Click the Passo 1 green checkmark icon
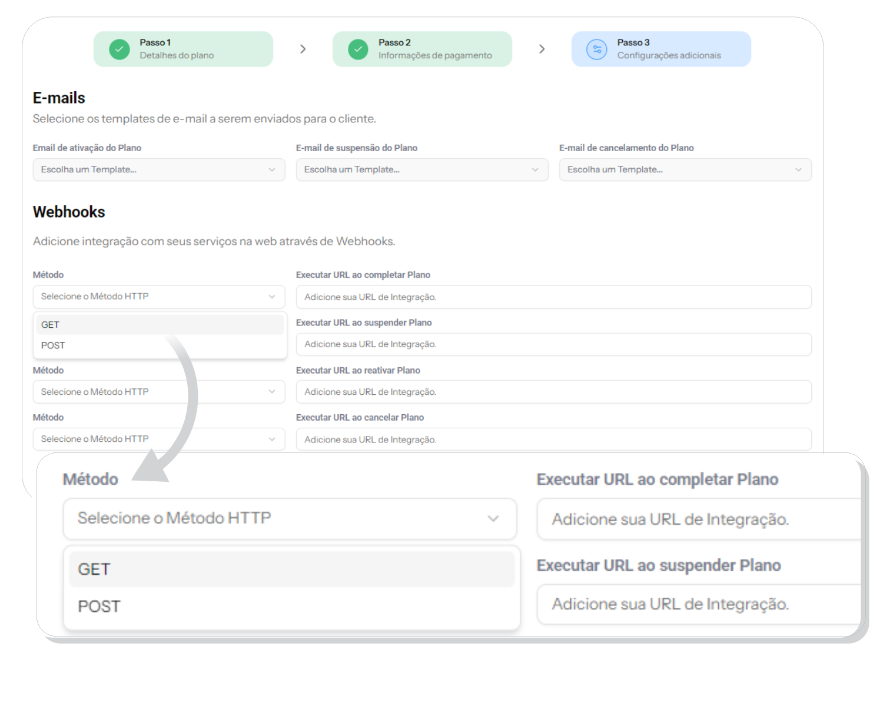This screenshot has height=706, width=883. coord(119,49)
